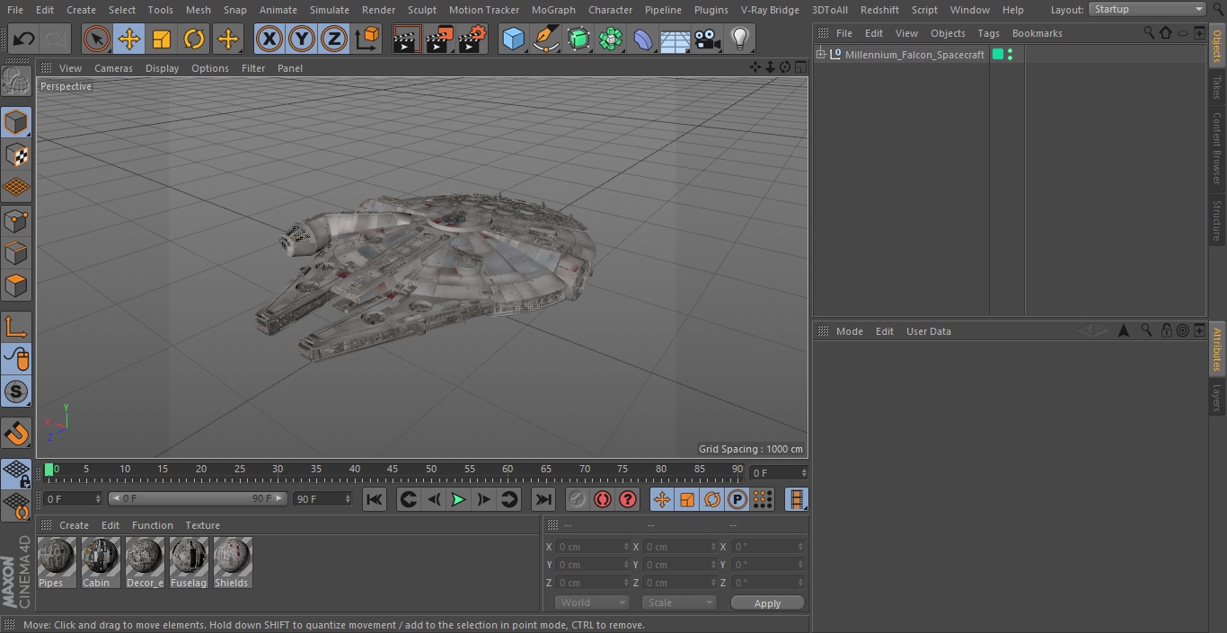Go to end of animation
This screenshot has height=633, width=1227.
pos(543,499)
